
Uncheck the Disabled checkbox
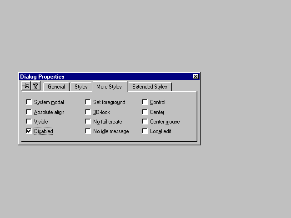pos(29,131)
